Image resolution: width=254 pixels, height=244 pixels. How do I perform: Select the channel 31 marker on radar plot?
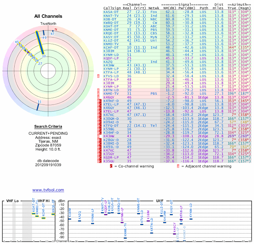click(38, 106)
